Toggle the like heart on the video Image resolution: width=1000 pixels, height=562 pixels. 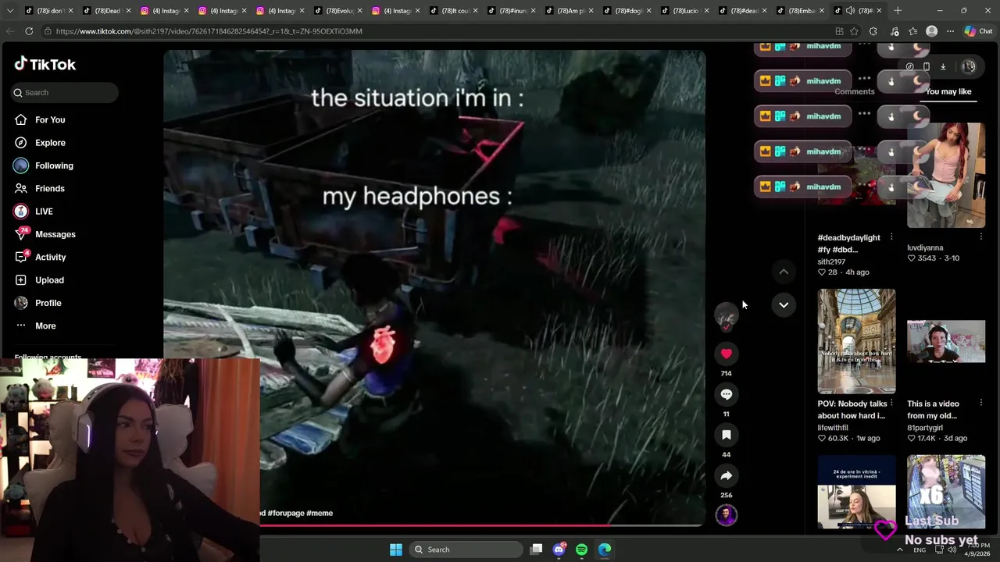[x=727, y=354]
